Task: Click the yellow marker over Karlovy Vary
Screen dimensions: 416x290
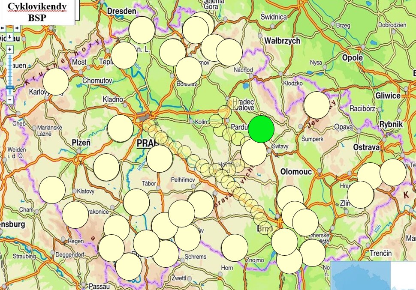Action: pos(56,81)
